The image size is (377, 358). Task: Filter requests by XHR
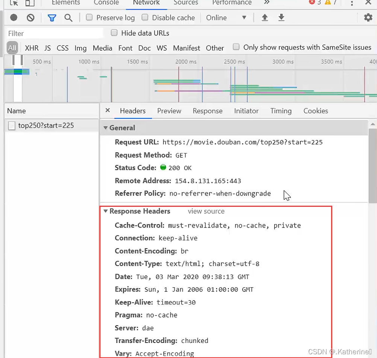(32, 48)
